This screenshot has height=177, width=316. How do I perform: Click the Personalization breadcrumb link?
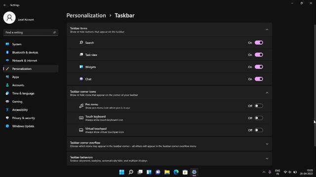86,15
